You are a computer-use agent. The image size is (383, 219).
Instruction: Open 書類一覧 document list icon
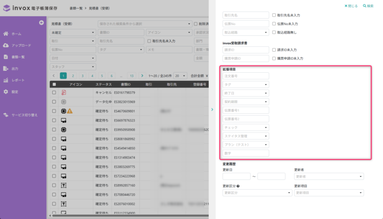6,57
